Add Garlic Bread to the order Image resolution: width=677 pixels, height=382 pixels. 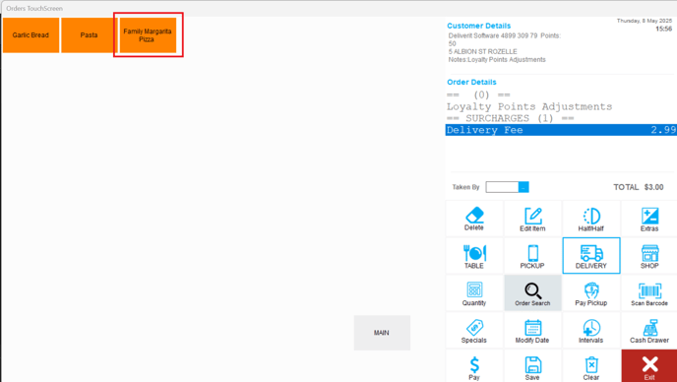(x=31, y=35)
